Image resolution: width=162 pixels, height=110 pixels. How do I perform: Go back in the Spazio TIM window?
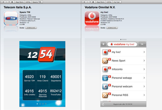[x=3, y=2]
